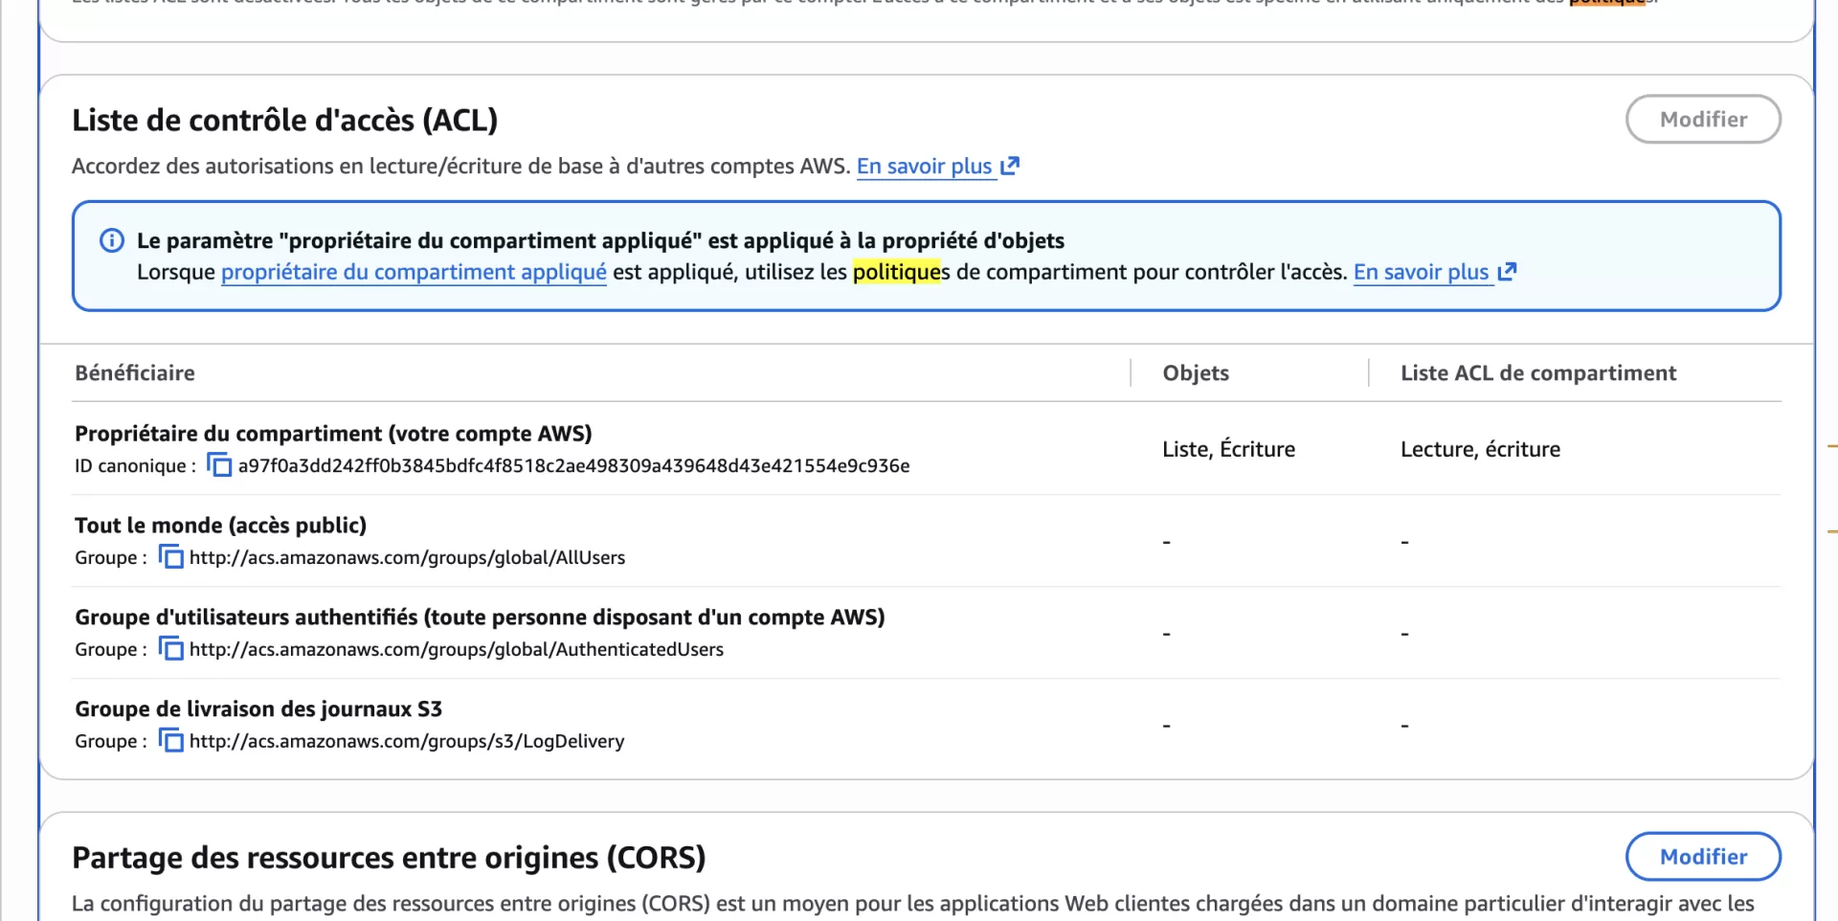Click the greyed Modifier button for ACL
Viewport: 1838px width, 921px height.
coord(1703,120)
